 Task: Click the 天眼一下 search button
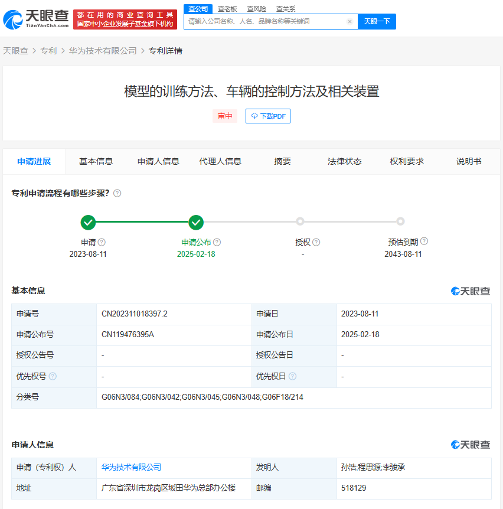(377, 21)
